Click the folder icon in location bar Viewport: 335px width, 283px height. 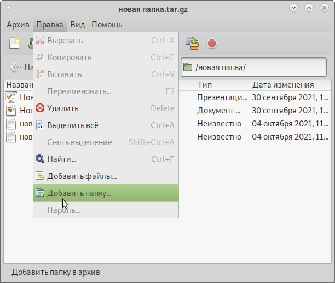(188, 67)
